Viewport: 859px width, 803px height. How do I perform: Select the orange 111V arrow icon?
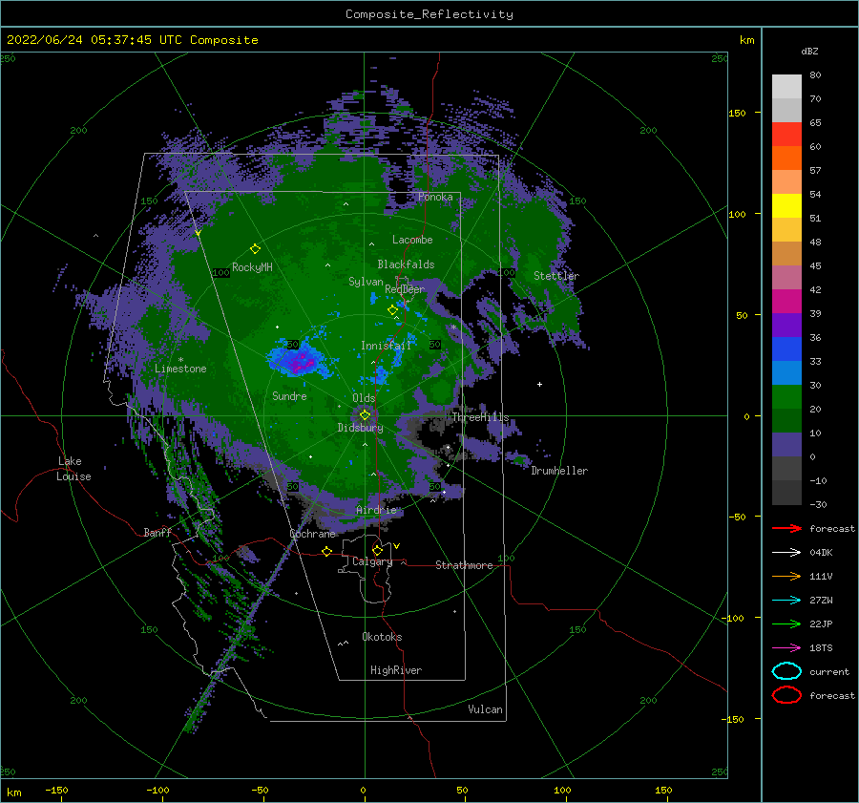(x=786, y=576)
